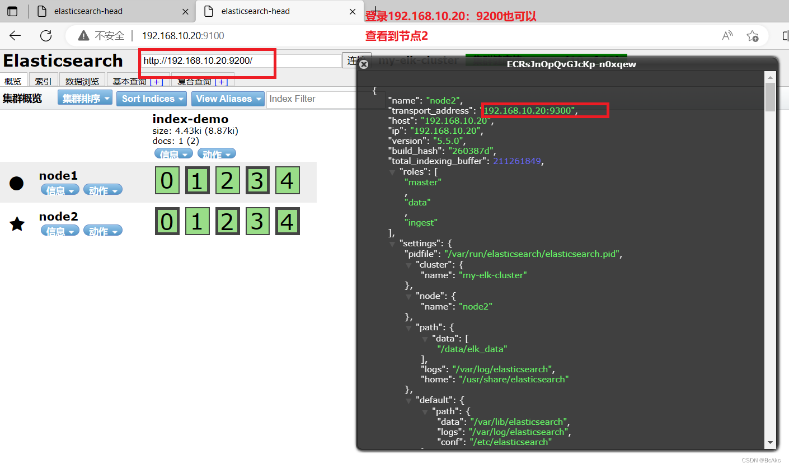Click the node1 name label
789x468 pixels.
[58, 176]
